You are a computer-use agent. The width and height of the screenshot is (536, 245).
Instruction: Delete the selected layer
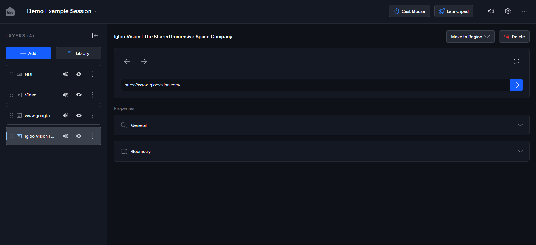click(514, 37)
